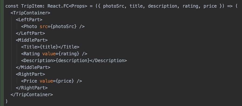Click the {description} expression

coord(73,61)
